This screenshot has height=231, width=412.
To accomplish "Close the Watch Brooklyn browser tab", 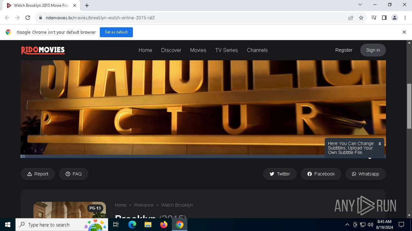I will (x=75, y=5).
